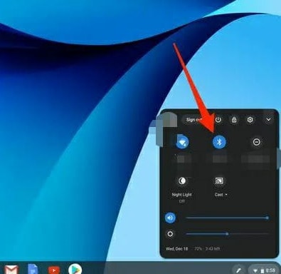Launch YouTube from the shelf

[54, 270]
